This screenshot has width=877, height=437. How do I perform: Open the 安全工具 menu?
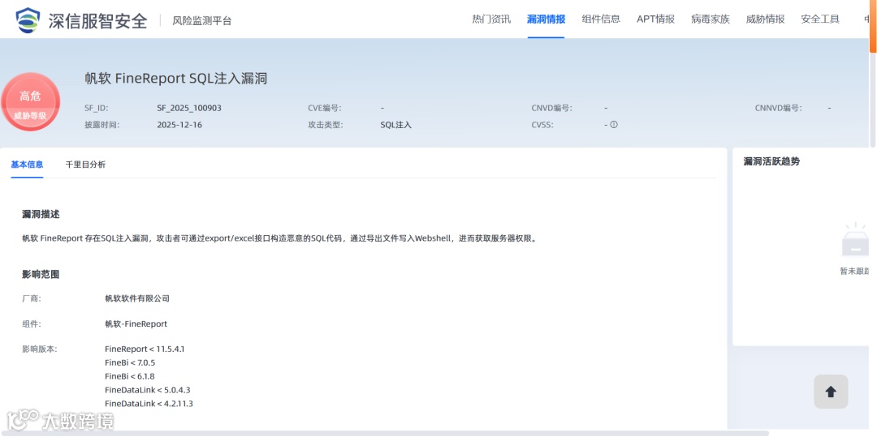click(x=820, y=19)
